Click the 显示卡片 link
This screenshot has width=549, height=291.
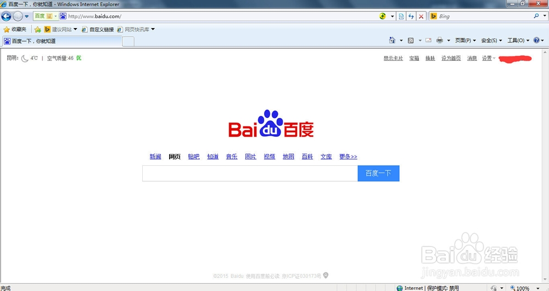click(x=393, y=58)
